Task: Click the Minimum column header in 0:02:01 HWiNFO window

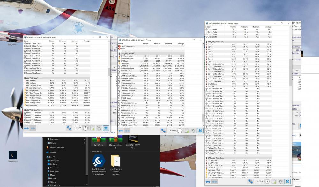Action: coord(63,41)
